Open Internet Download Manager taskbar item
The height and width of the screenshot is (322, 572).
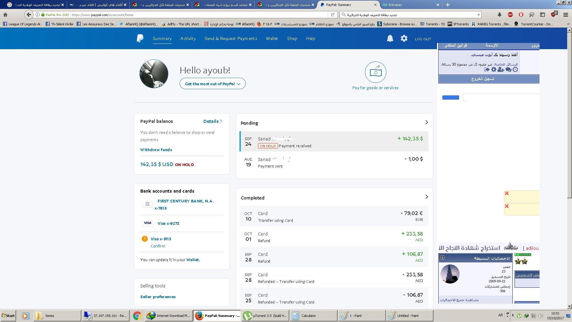point(168,316)
